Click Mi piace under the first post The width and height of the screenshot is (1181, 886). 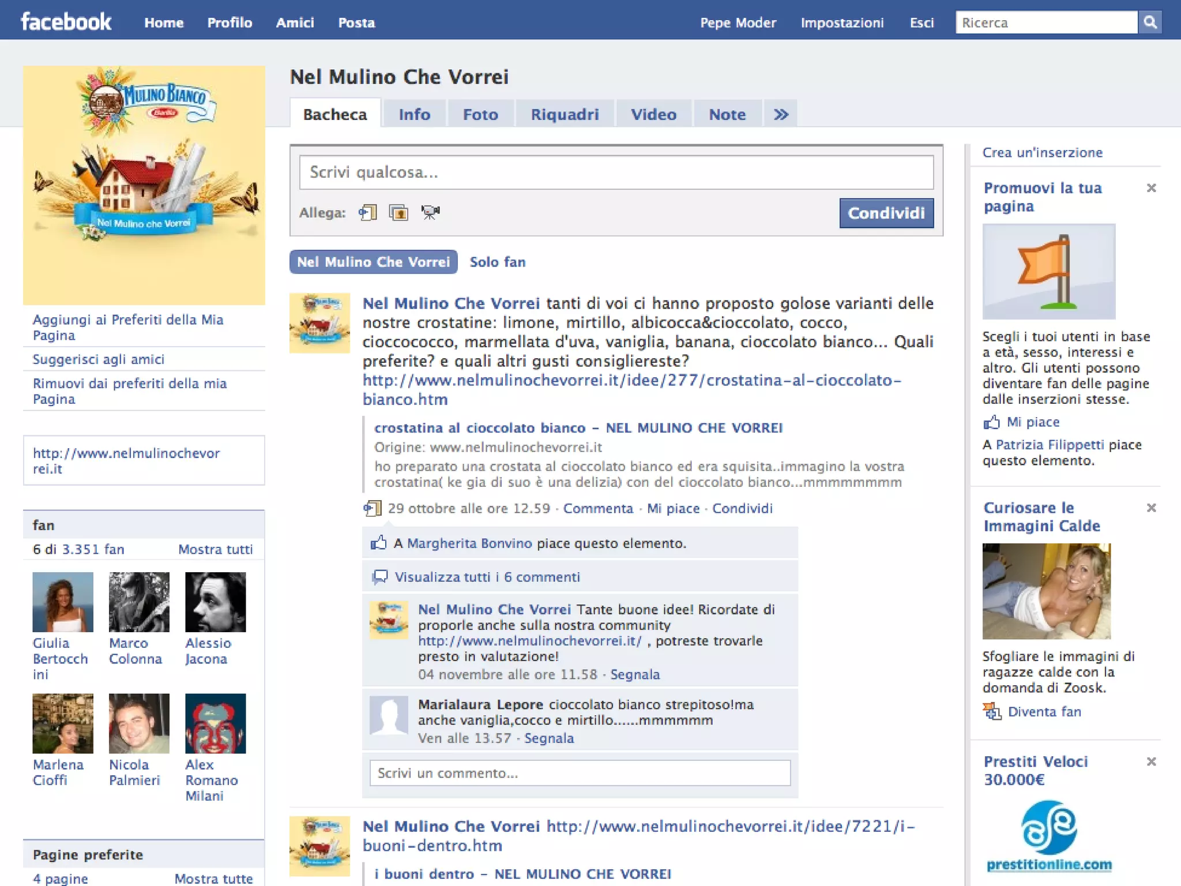point(673,508)
